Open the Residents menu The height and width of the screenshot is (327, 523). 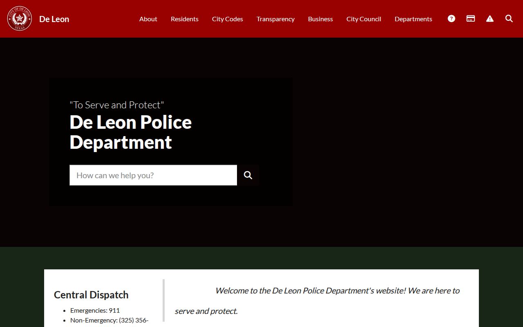coord(185,19)
